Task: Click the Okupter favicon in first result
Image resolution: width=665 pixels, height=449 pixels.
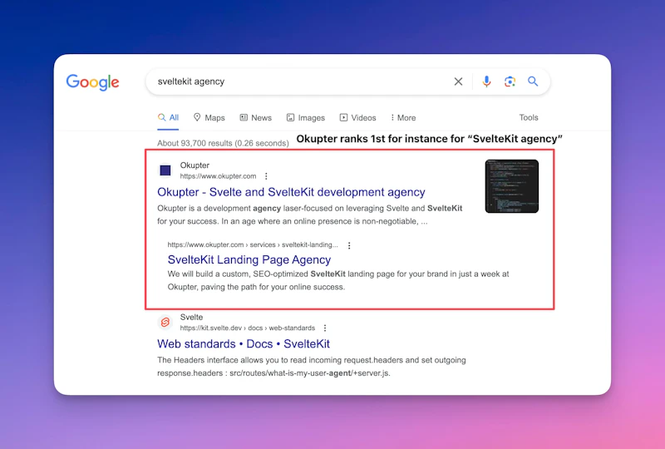Action: tap(165, 170)
